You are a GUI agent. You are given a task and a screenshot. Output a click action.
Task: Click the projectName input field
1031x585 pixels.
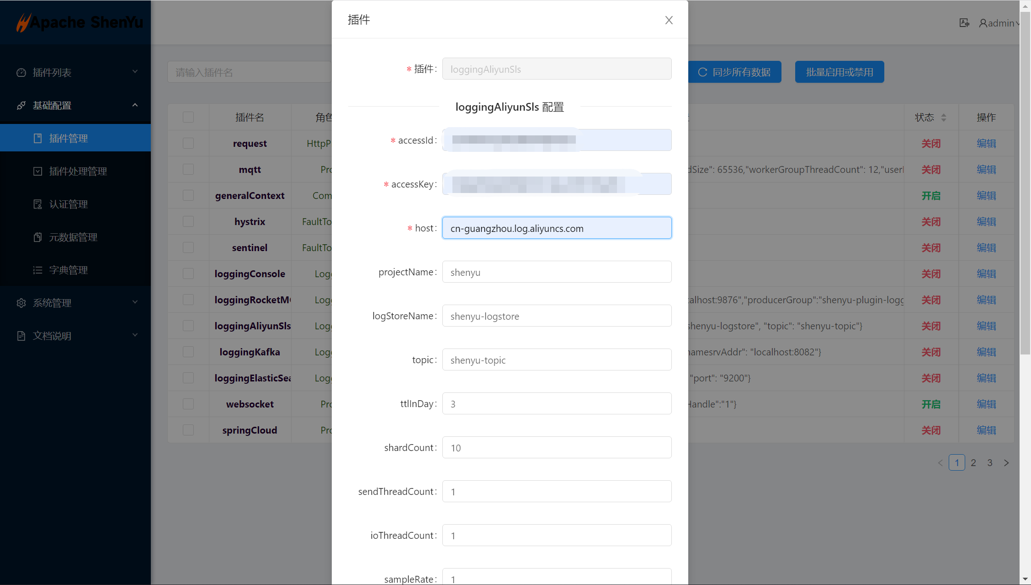coord(557,272)
